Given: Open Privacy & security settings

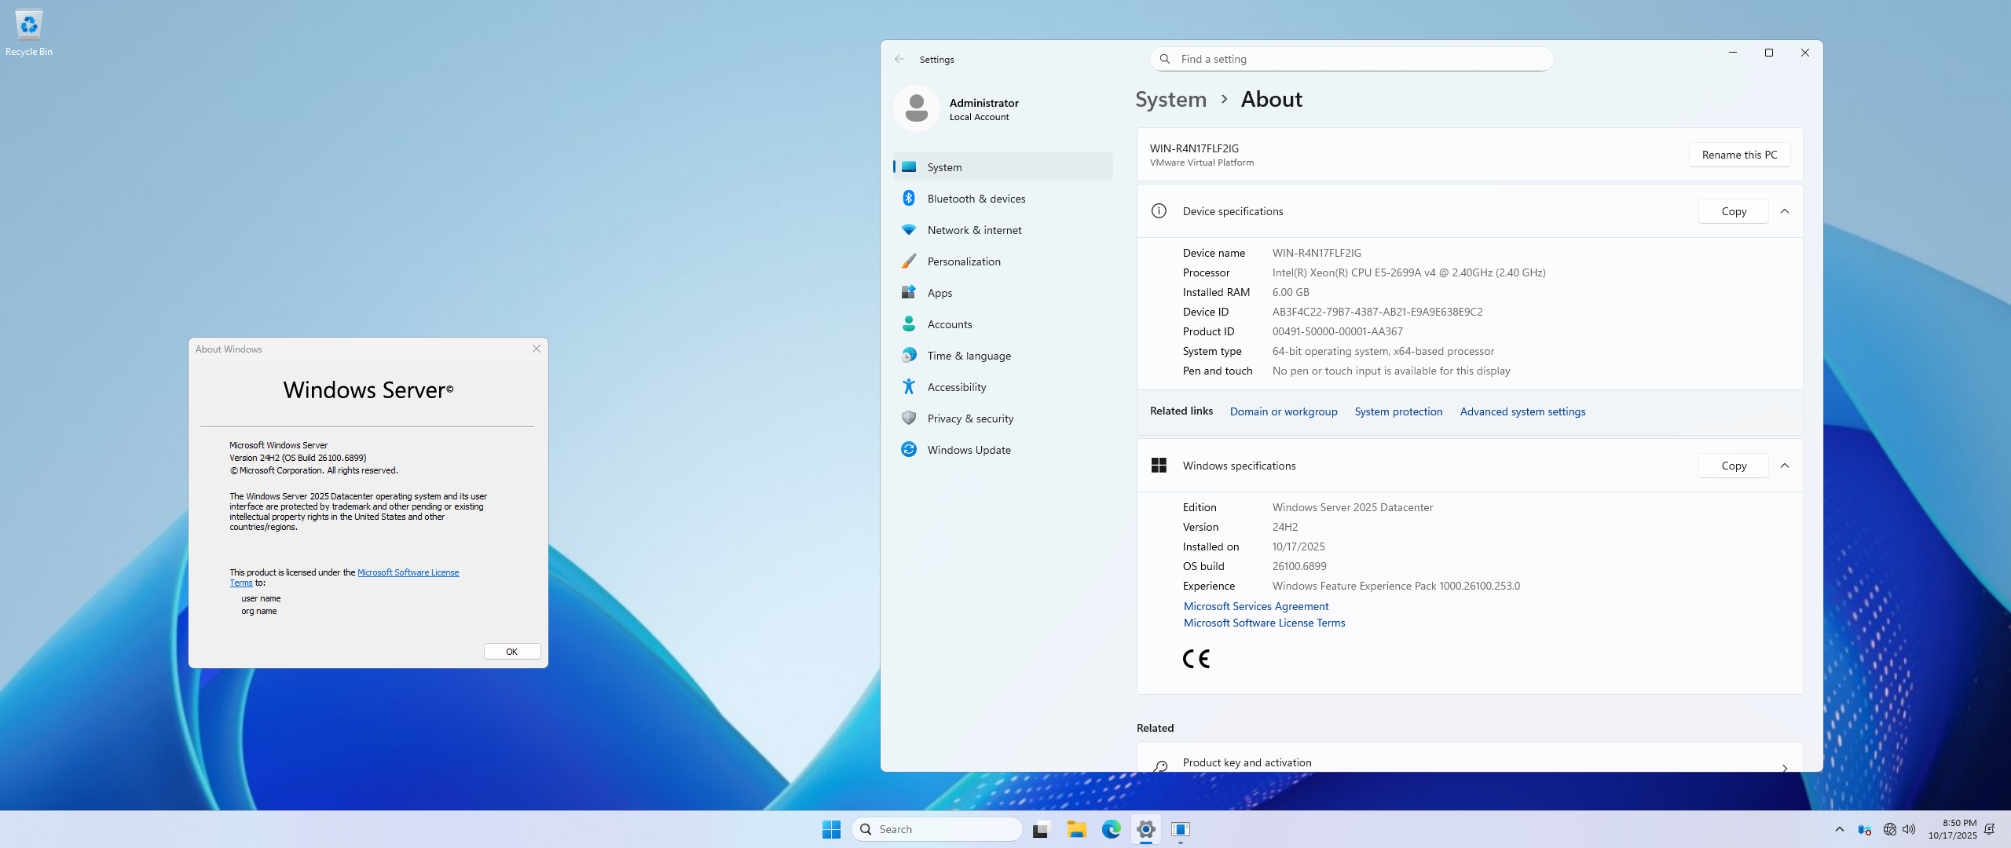Looking at the screenshot, I should click(970, 419).
